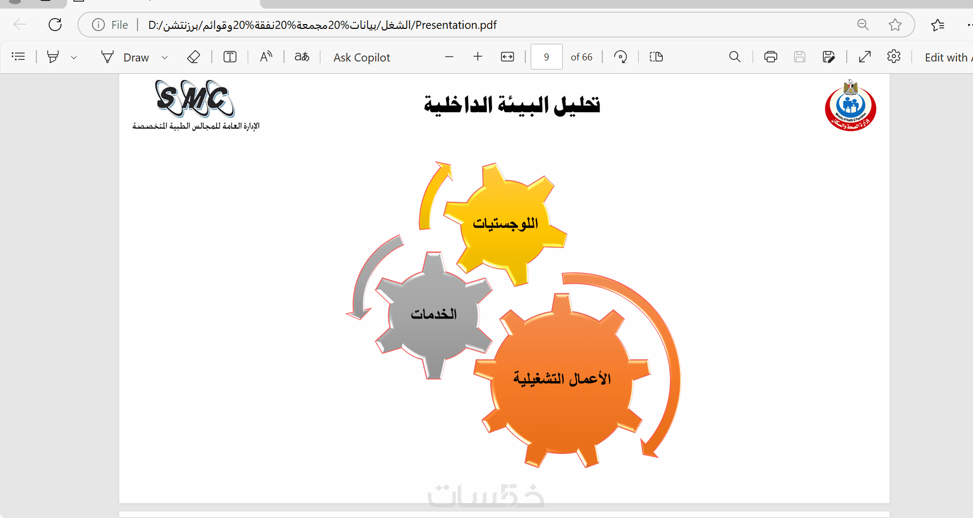The width and height of the screenshot is (973, 518).
Task: Click the slide title تحليل البيئة الداخلية
Action: tap(512, 105)
